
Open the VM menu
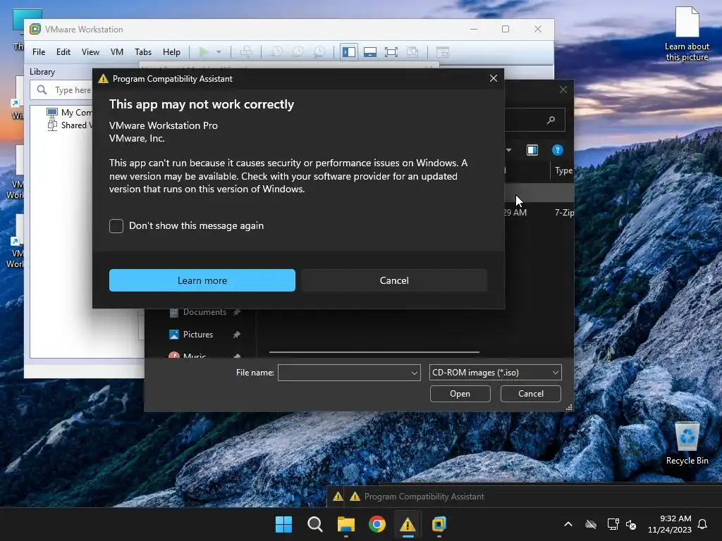click(x=117, y=52)
